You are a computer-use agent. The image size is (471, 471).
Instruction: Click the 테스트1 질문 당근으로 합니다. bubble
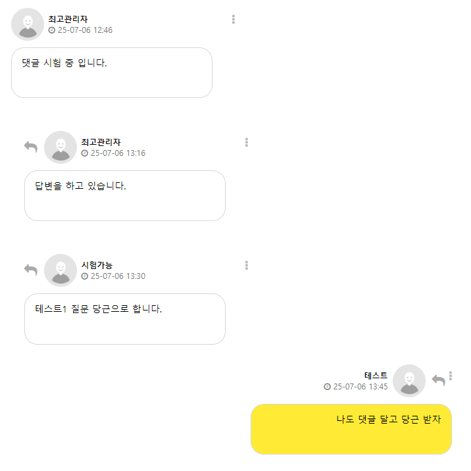(125, 318)
